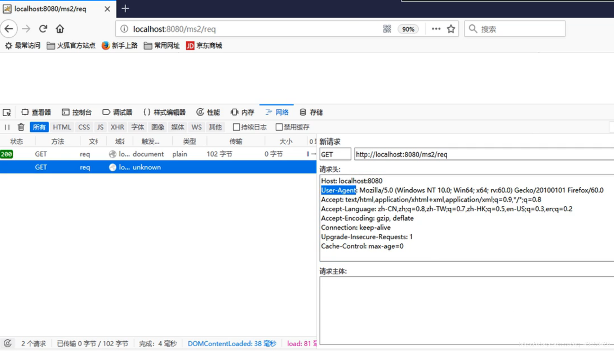Image resolution: width=614 pixels, height=351 pixels.
Task: Switch to the 控制台 console tab
Action: [x=77, y=112]
